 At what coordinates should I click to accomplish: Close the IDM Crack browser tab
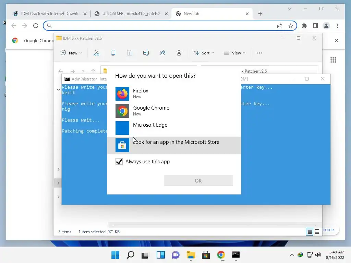click(85, 14)
